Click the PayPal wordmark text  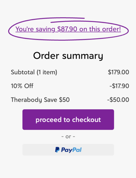click(71, 150)
